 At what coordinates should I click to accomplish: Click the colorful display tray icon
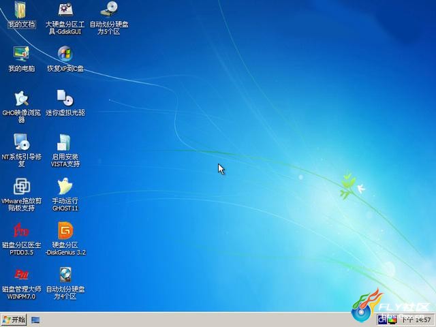[392, 320]
